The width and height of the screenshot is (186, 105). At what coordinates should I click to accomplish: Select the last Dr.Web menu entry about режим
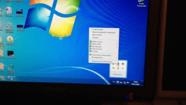pos(103,62)
